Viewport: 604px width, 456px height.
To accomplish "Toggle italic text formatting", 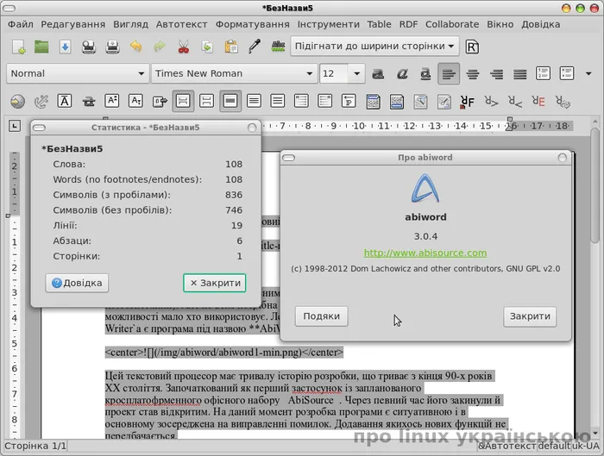I will (402, 73).
